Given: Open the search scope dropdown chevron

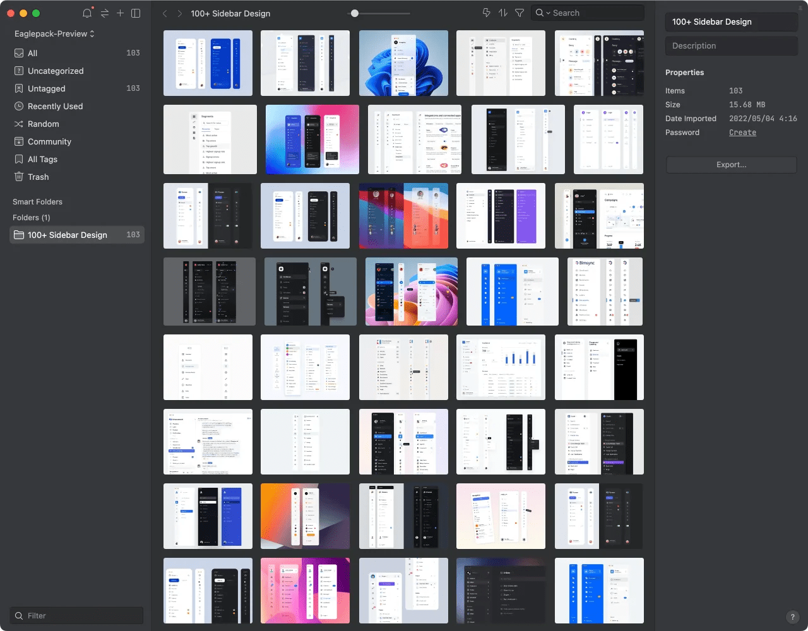Looking at the screenshot, I should 548,12.
